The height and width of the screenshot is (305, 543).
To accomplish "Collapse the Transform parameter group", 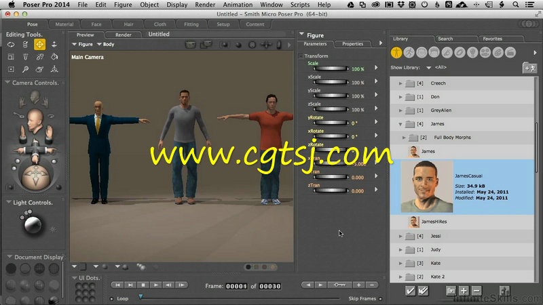I will [x=301, y=56].
